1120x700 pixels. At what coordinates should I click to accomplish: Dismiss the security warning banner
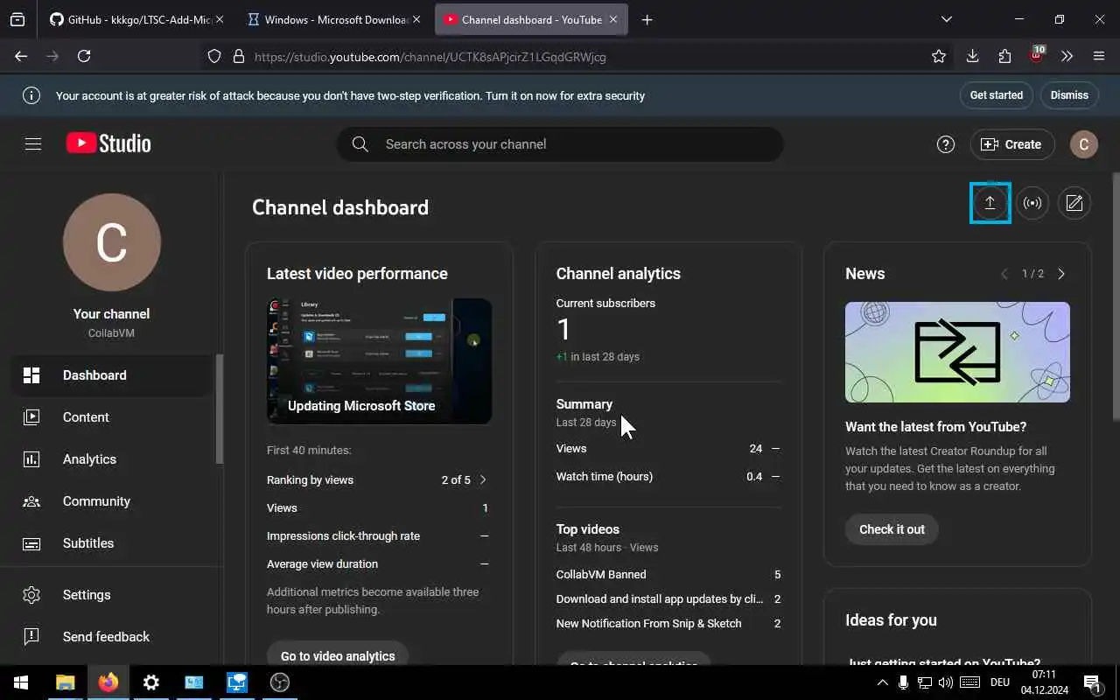pos(1069,95)
